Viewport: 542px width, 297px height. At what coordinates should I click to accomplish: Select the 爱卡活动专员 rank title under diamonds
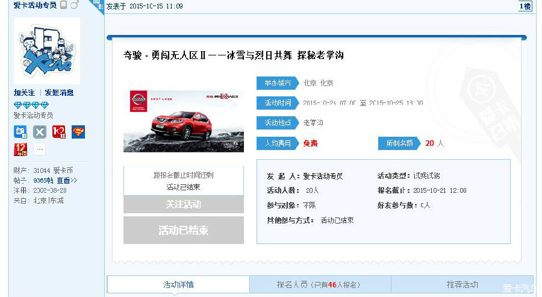coord(33,116)
